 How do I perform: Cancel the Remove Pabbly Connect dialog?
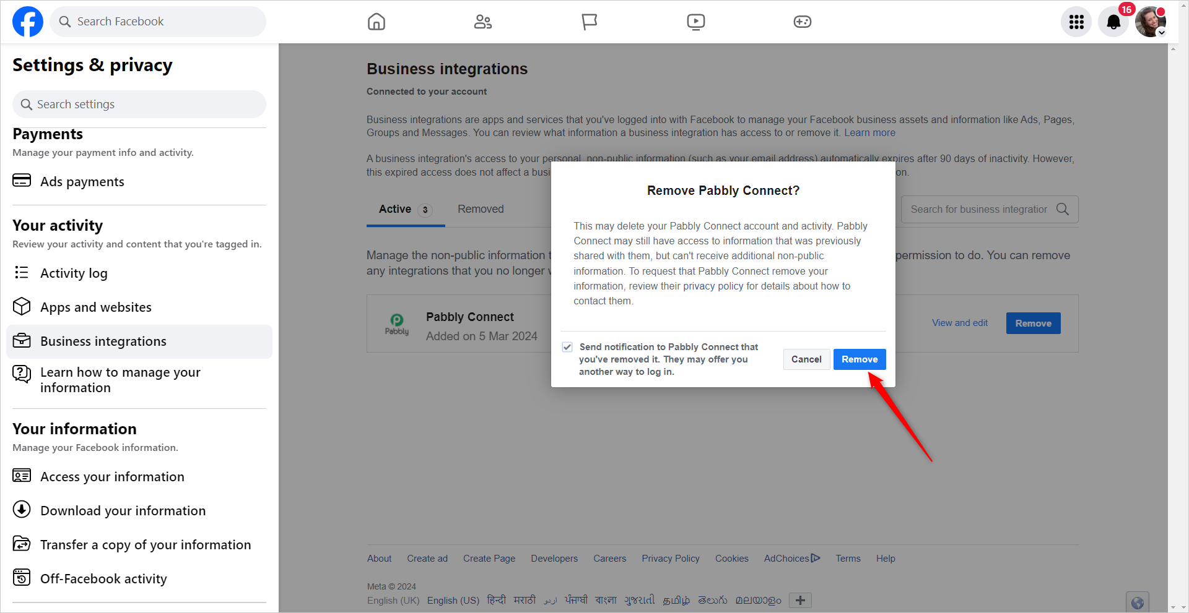[806, 359]
